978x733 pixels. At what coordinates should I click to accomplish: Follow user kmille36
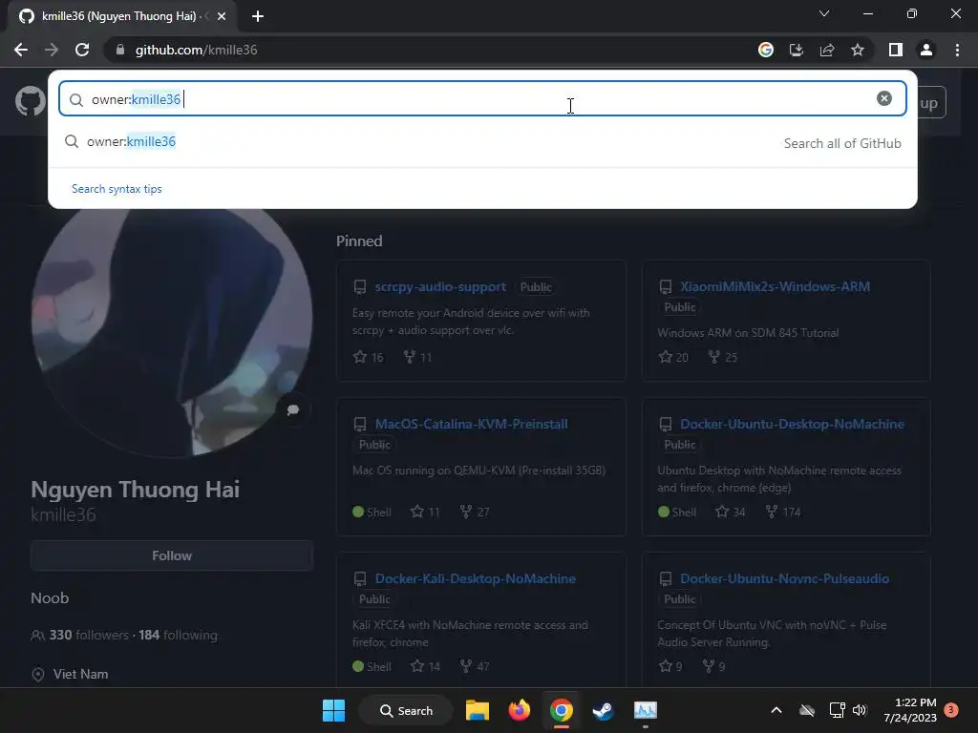172,555
